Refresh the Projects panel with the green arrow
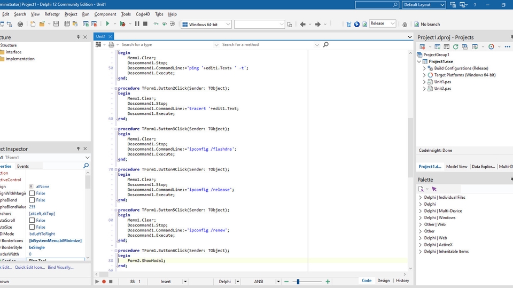 coord(455,47)
